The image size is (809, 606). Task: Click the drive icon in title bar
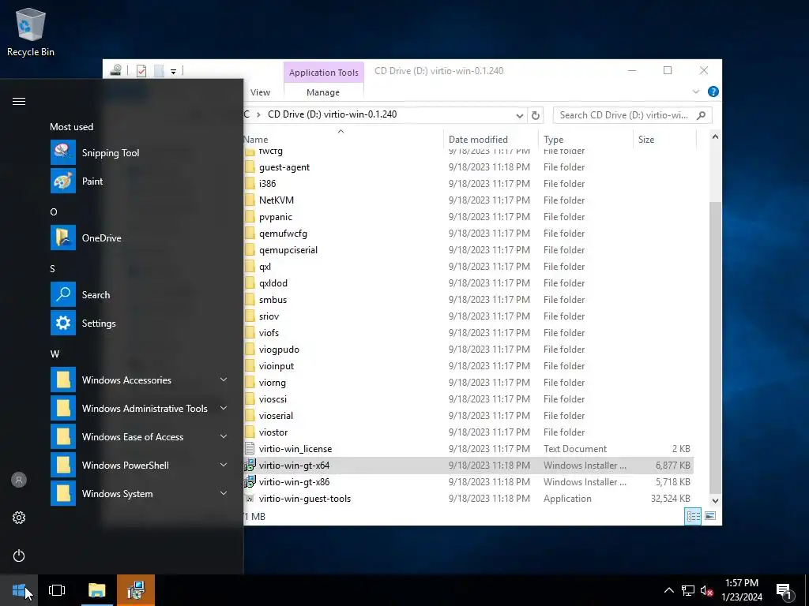[115, 70]
